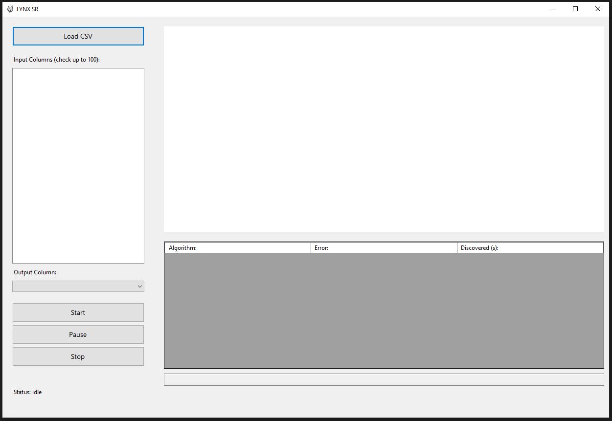The width and height of the screenshot is (612, 421).
Task: Click the Status: Idle label
Action: 28,392
